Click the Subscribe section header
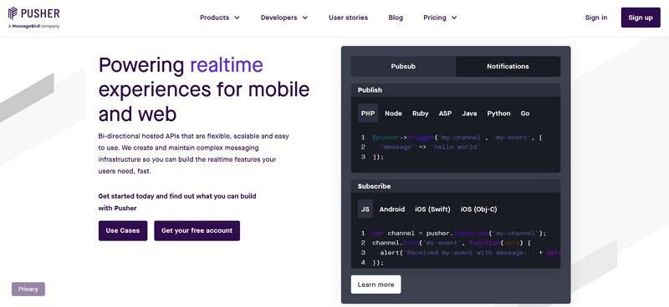 click(x=456, y=187)
